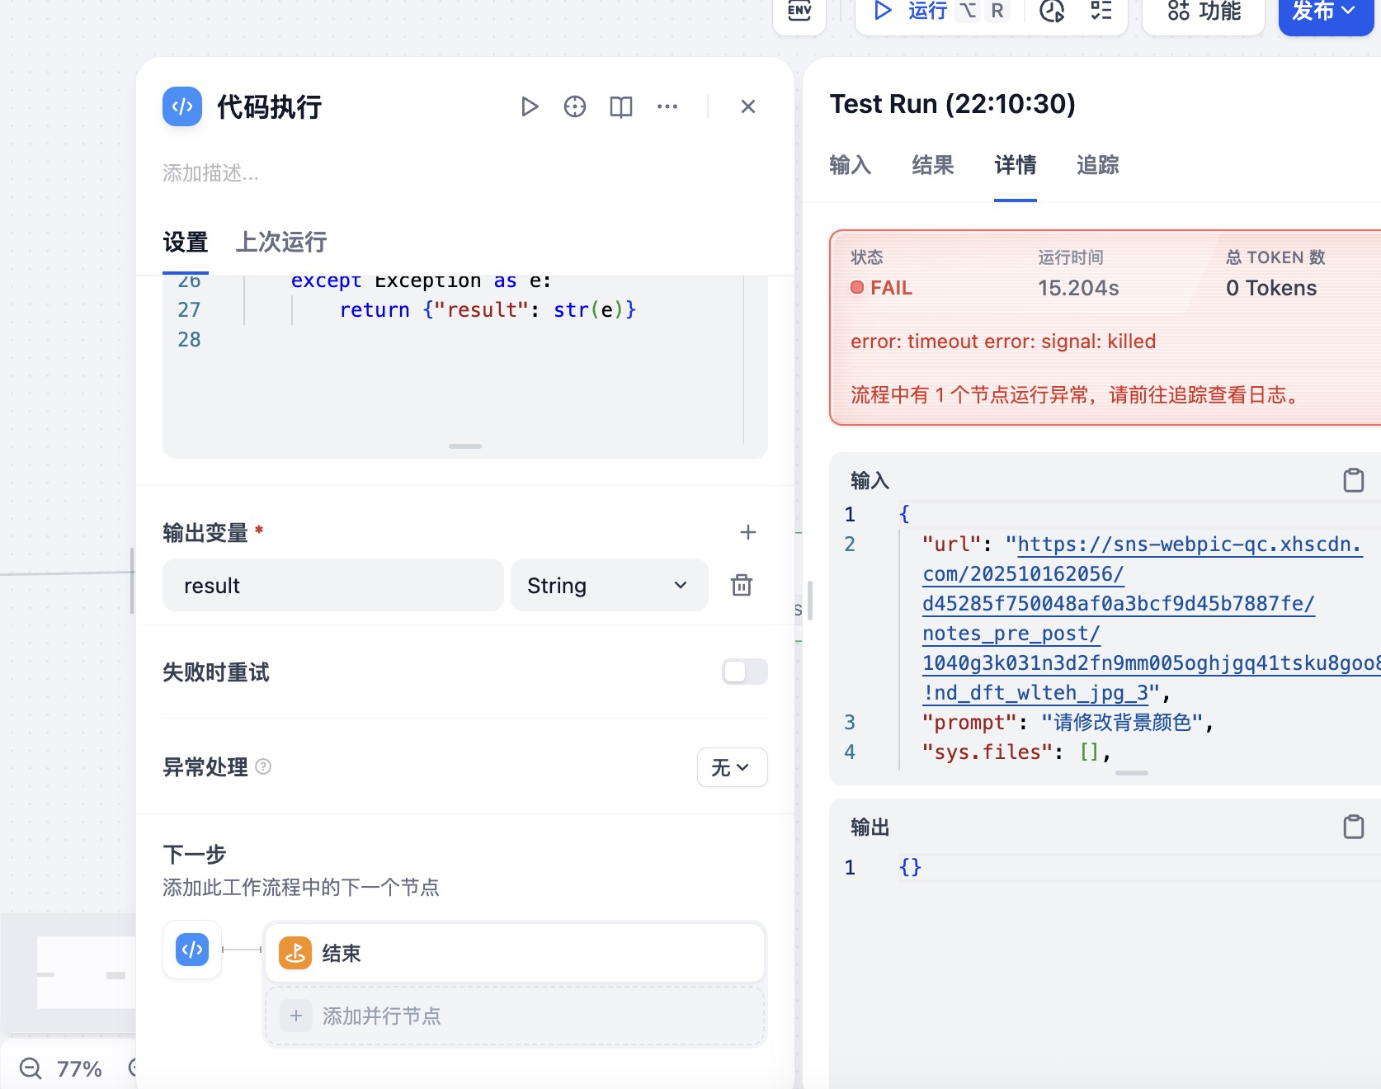
Task: Click the 功能 features button
Action: point(1203,12)
